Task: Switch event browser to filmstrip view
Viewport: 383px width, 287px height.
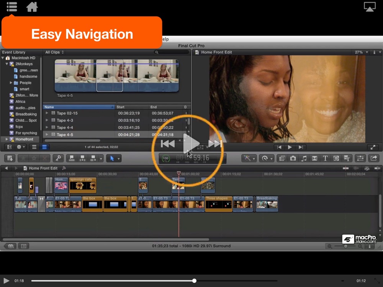Action: pyautogui.click(x=34, y=147)
